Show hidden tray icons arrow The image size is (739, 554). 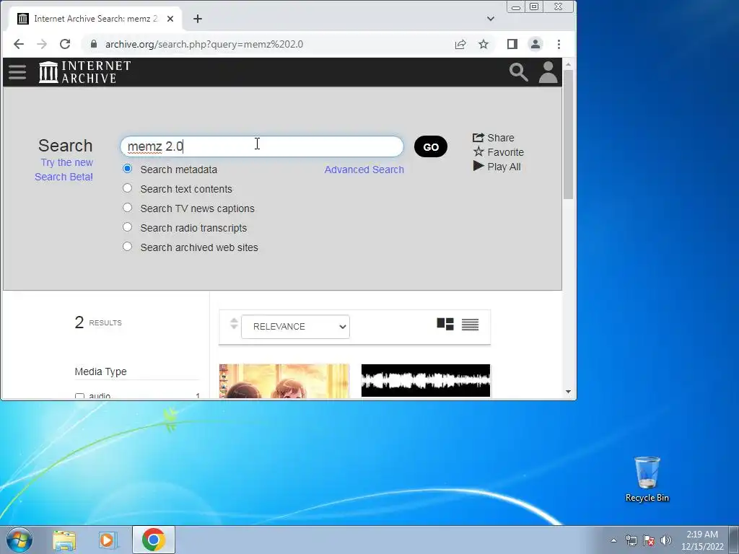click(613, 540)
